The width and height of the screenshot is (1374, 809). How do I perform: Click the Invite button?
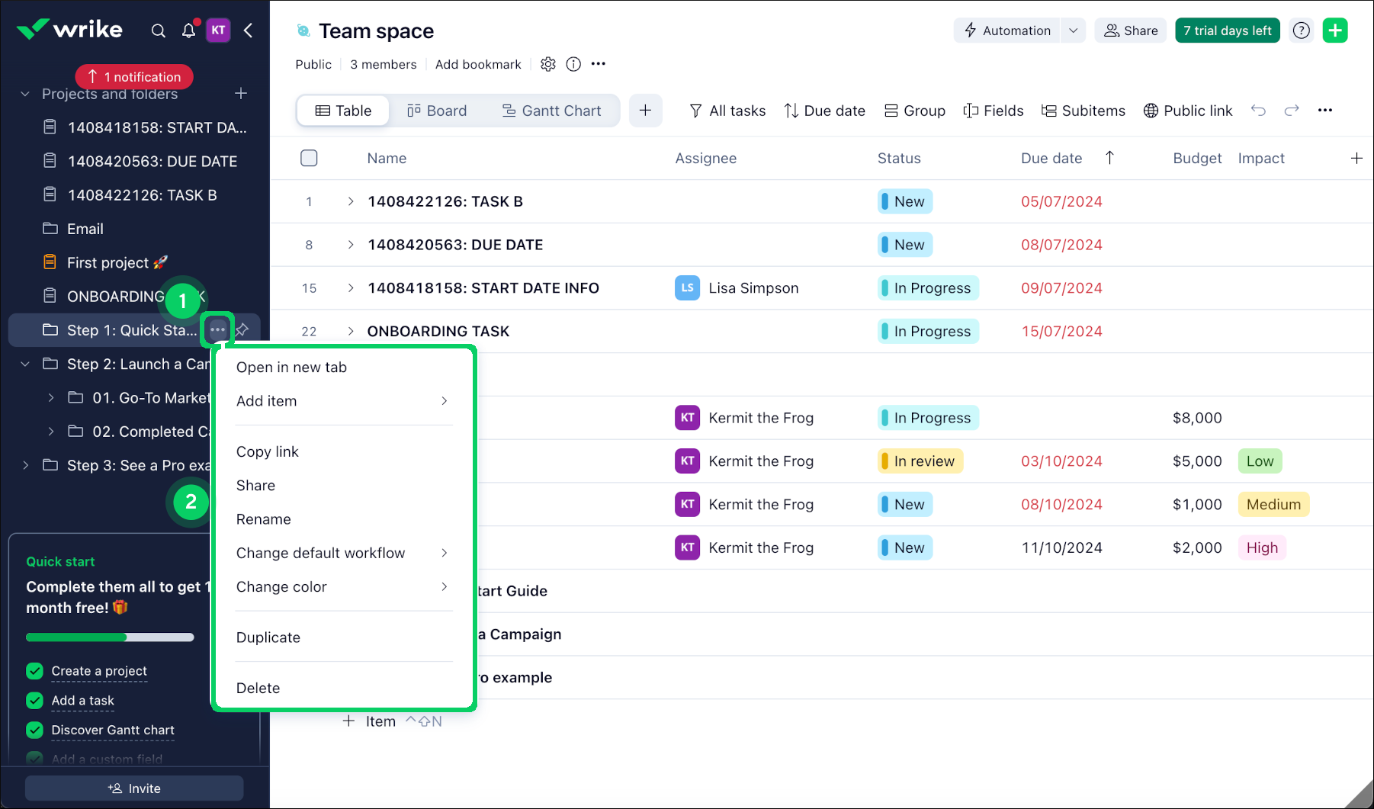click(x=134, y=788)
